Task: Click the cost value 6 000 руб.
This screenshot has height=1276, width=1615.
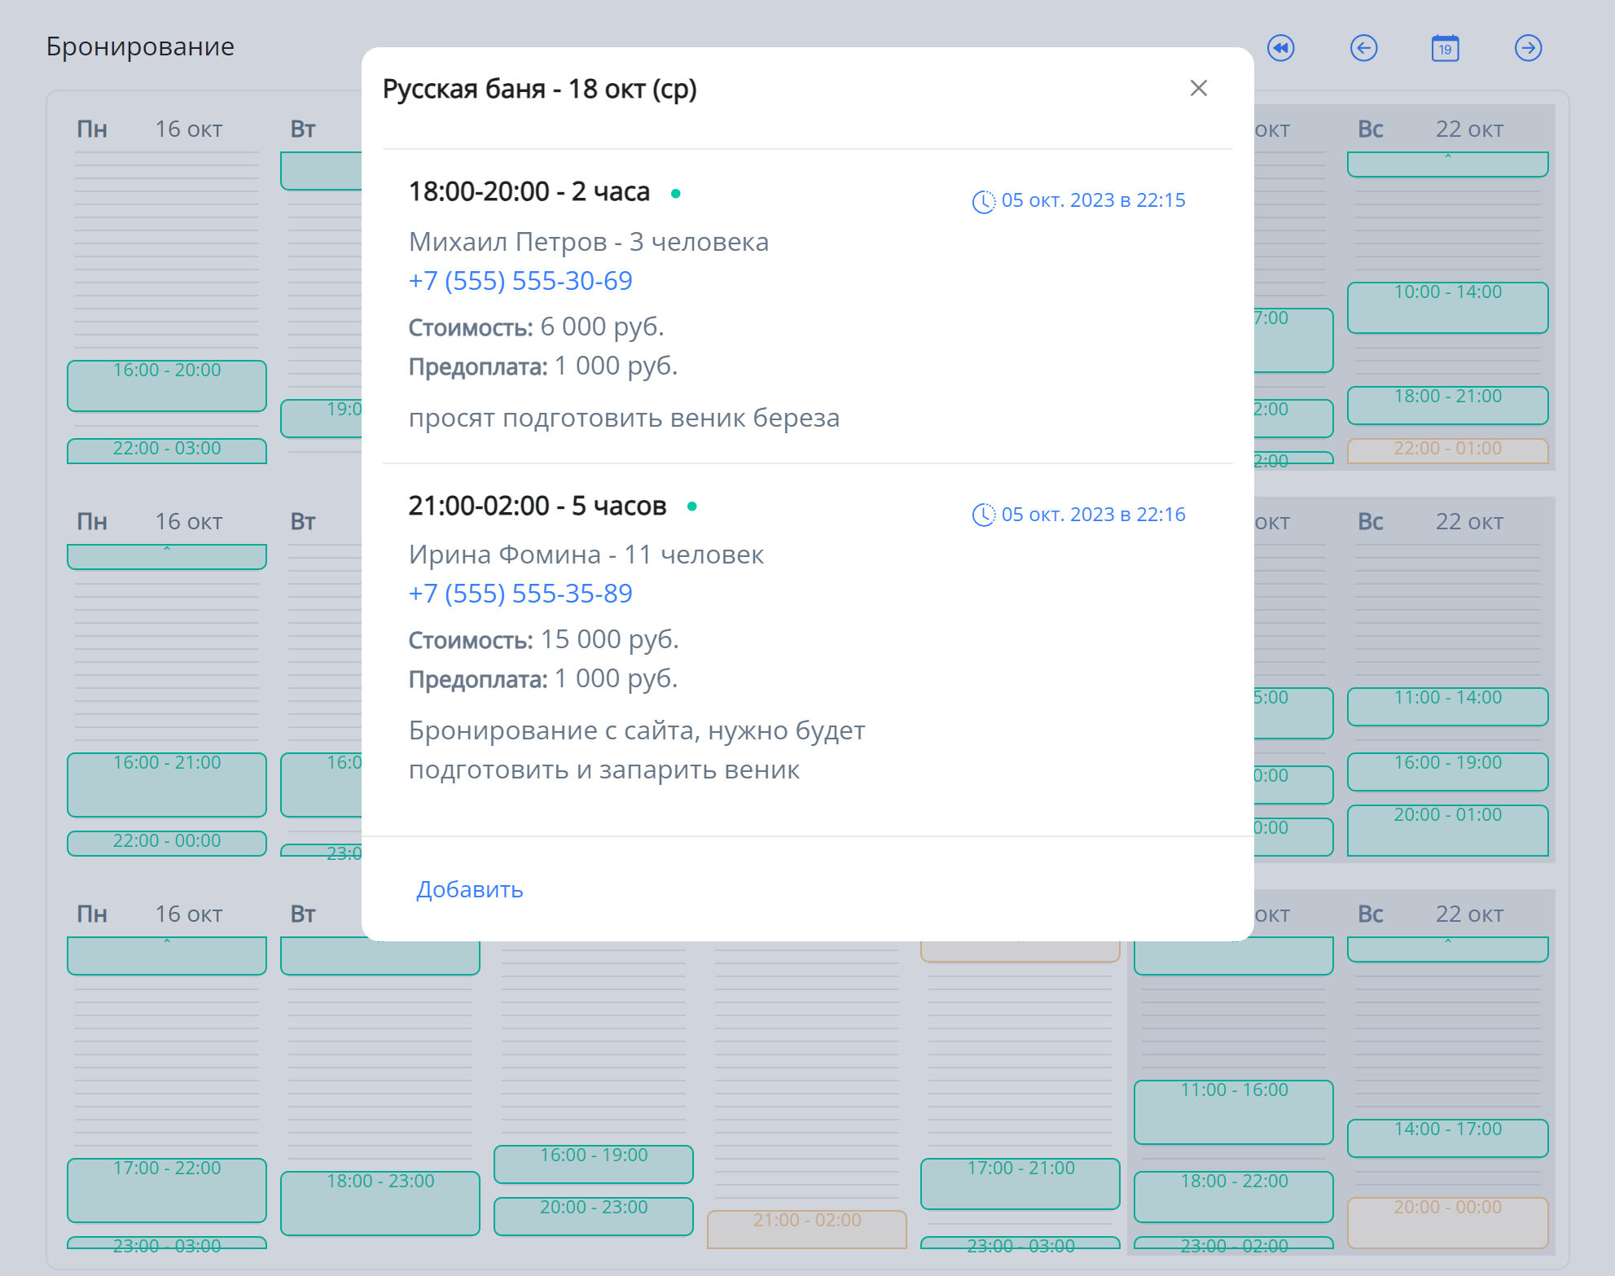Action: coord(602,327)
